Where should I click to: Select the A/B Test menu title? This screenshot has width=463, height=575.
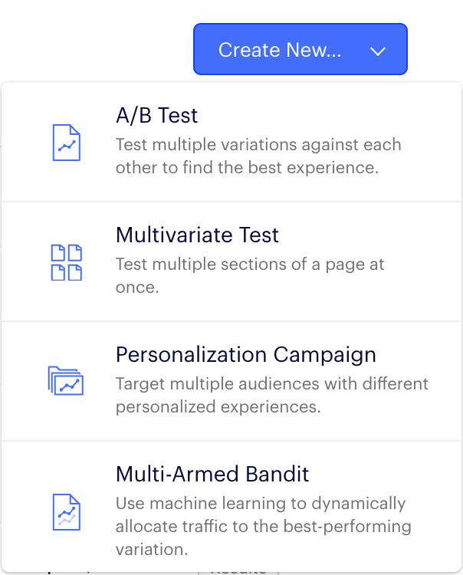(156, 116)
